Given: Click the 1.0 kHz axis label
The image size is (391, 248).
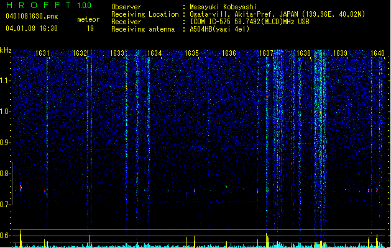Looking at the screenshot, I should point(5,112).
